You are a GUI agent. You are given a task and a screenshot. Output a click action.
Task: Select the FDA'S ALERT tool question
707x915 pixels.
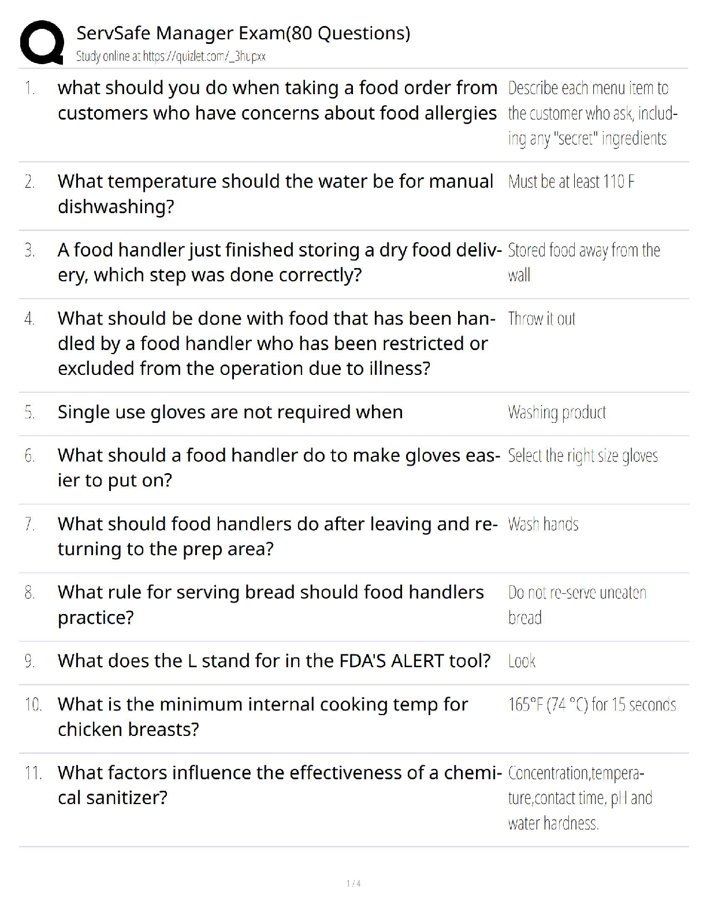coord(274,661)
